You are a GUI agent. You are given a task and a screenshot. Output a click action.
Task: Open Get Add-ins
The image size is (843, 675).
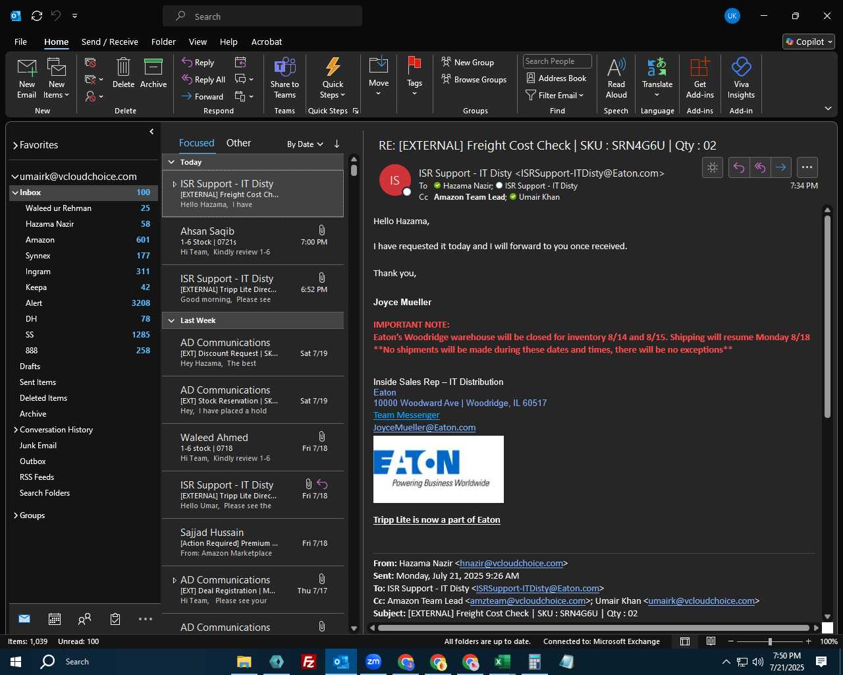[699, 78]
